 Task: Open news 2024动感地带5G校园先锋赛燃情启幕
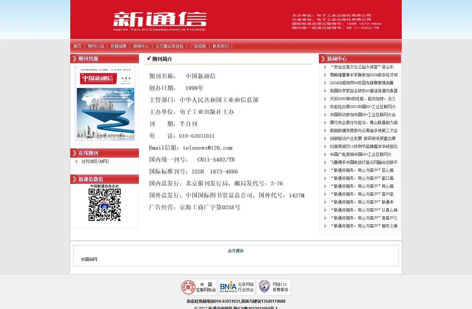tap(362, 83)
